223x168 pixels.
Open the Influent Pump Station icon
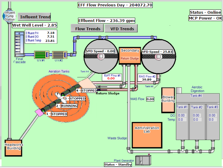tap(9, 16)
